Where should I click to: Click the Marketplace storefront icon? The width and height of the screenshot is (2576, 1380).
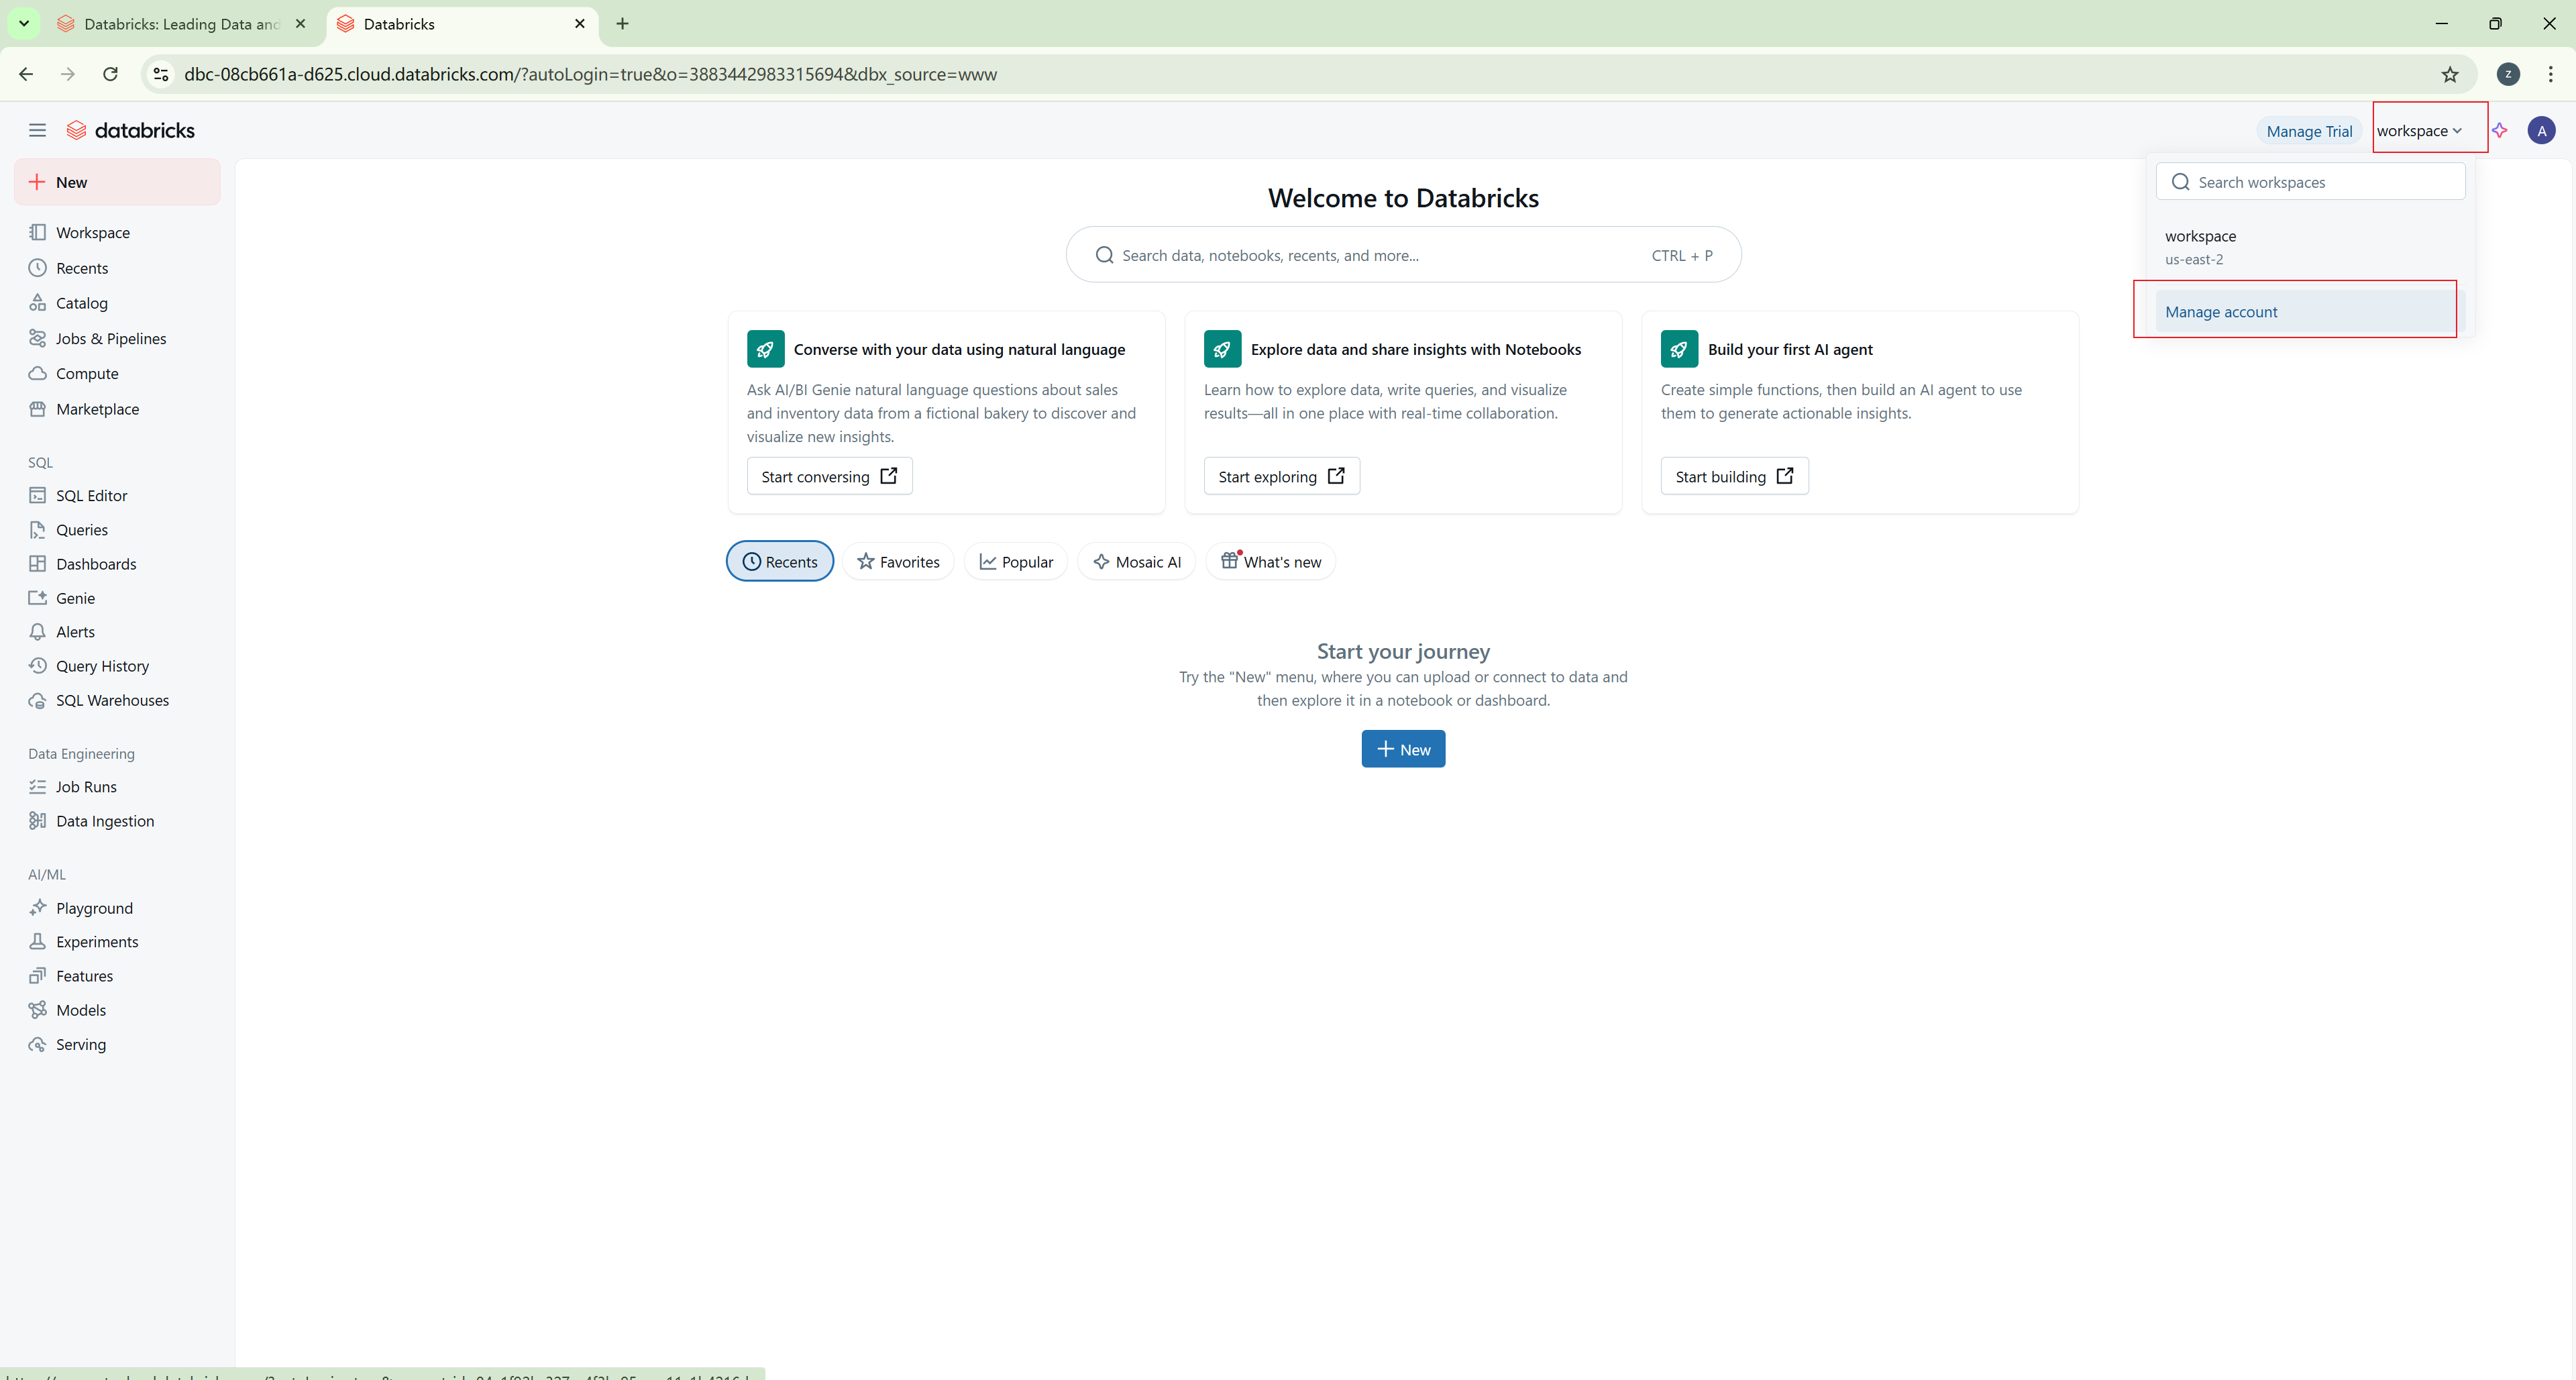pyautogui.click(x=38, y=409)
